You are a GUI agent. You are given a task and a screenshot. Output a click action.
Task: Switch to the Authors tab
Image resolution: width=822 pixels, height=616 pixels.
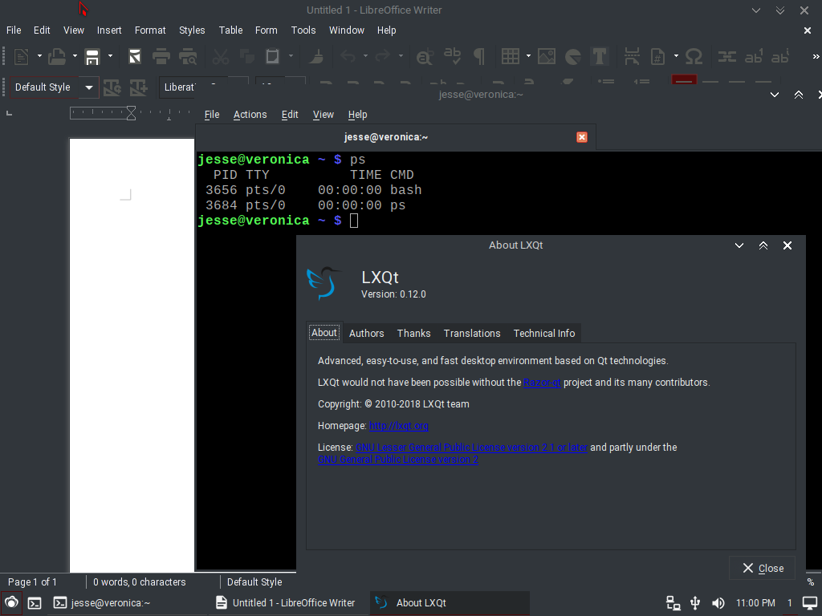(366, 334)
